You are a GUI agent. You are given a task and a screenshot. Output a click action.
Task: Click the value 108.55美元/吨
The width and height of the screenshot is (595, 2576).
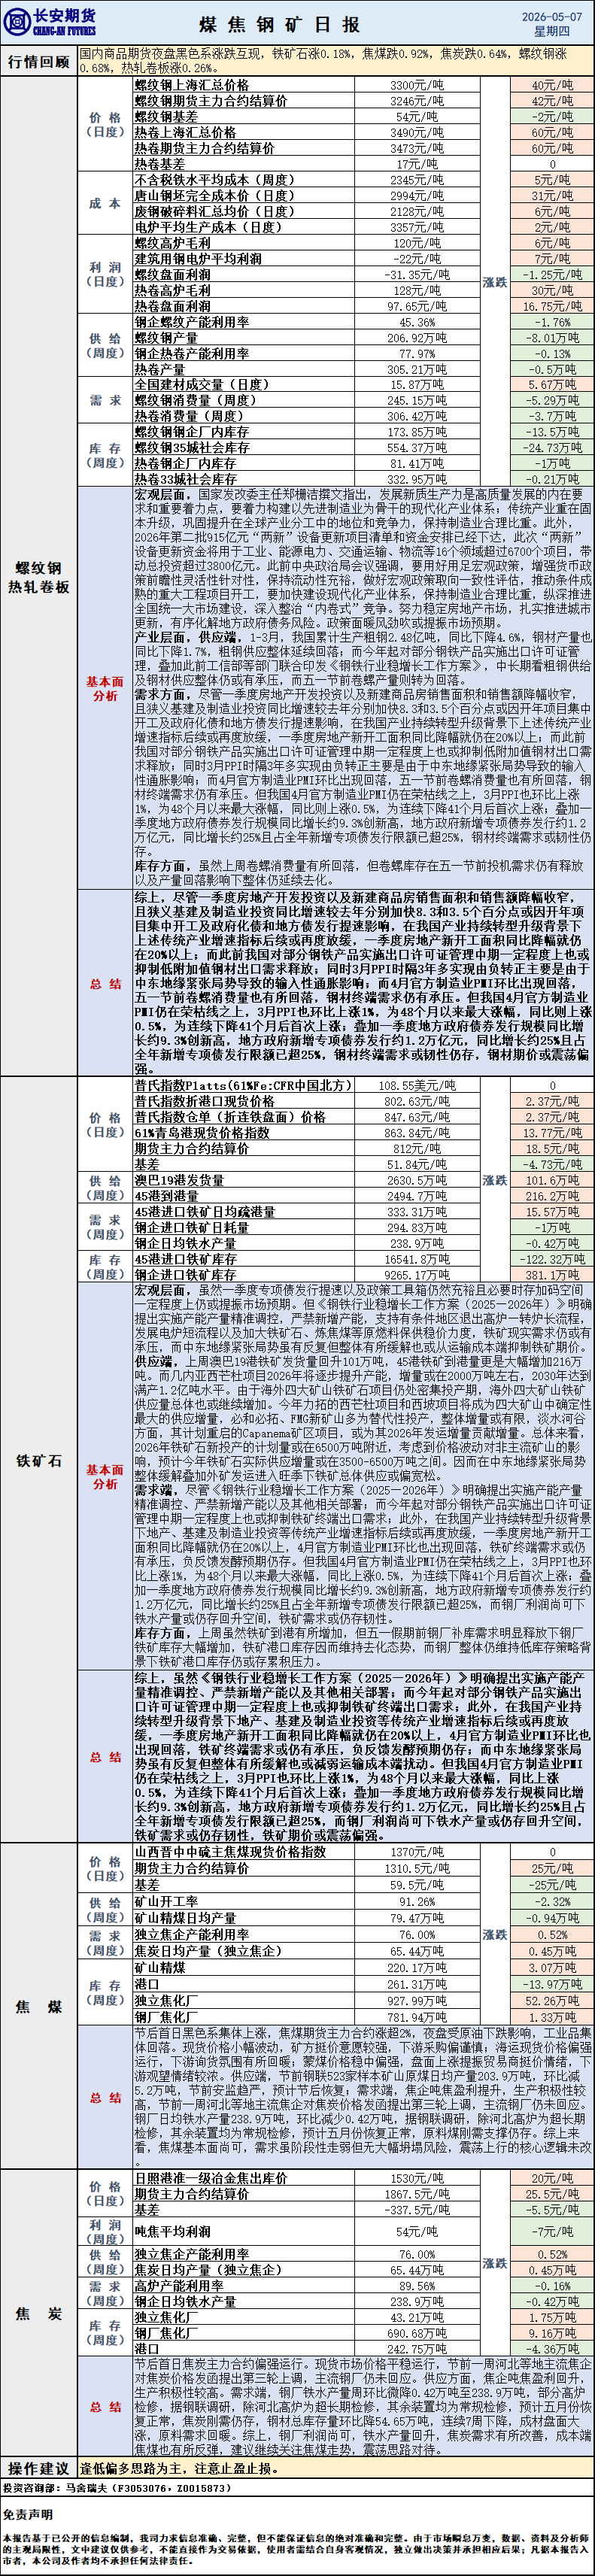417,1085
